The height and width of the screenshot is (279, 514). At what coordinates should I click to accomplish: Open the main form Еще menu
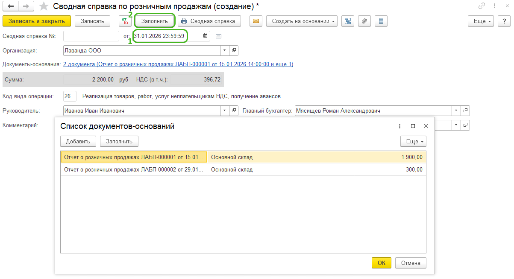coord(481,21)
